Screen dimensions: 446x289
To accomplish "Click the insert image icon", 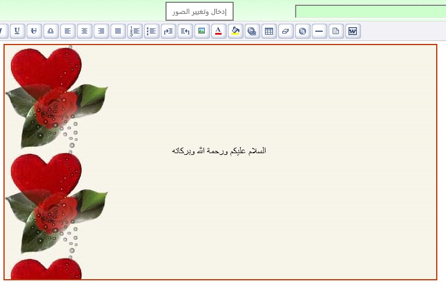I will (x=202, y=31).
